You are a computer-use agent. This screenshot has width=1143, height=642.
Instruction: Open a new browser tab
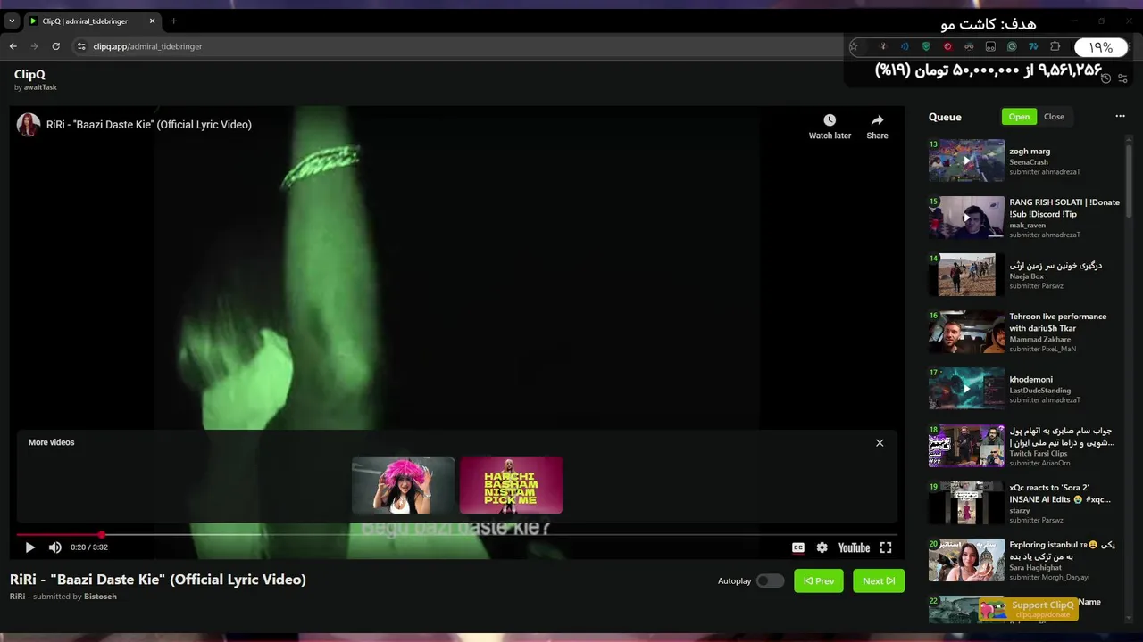tap(173, 21)
